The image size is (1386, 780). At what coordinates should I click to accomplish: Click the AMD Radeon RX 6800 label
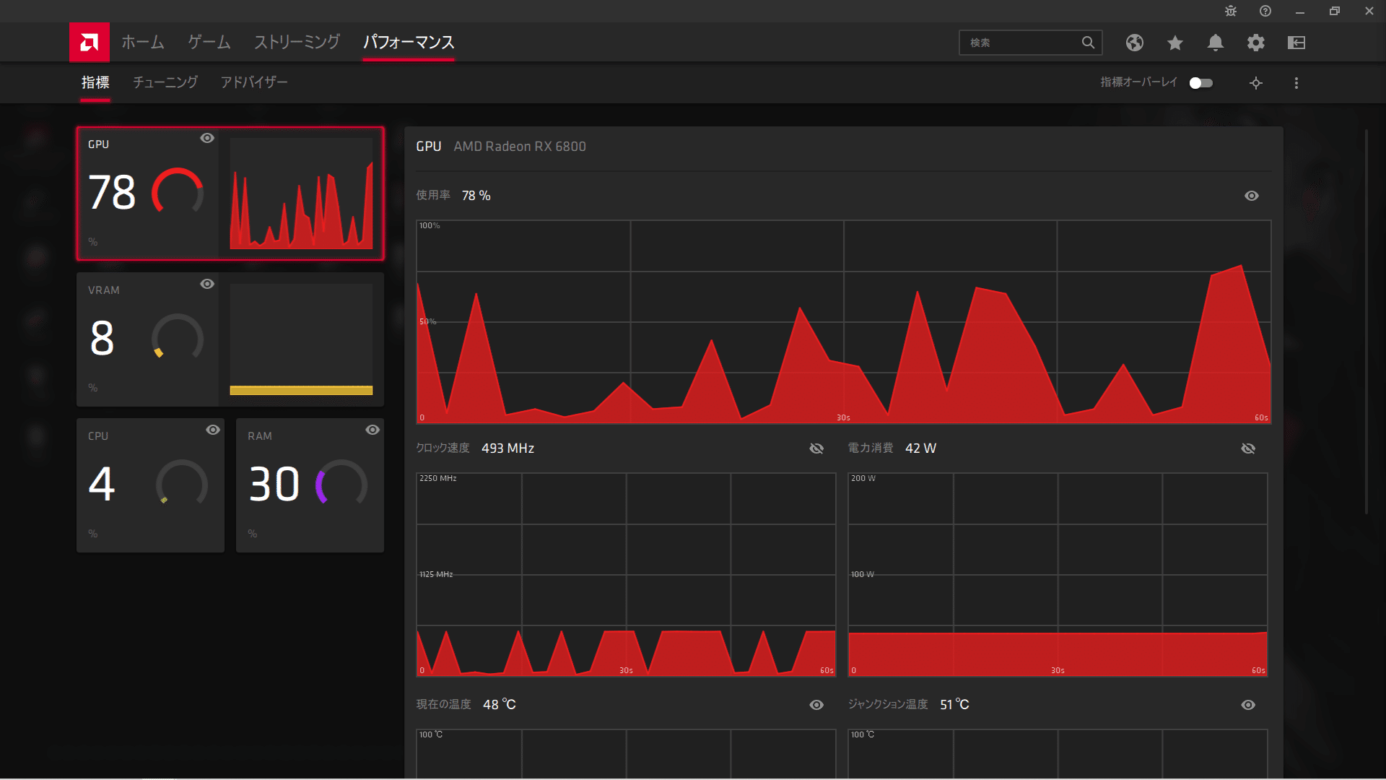pos(520,147)
